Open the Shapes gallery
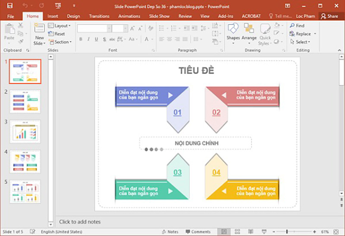The image size is (345, 236). click(233, 34)
